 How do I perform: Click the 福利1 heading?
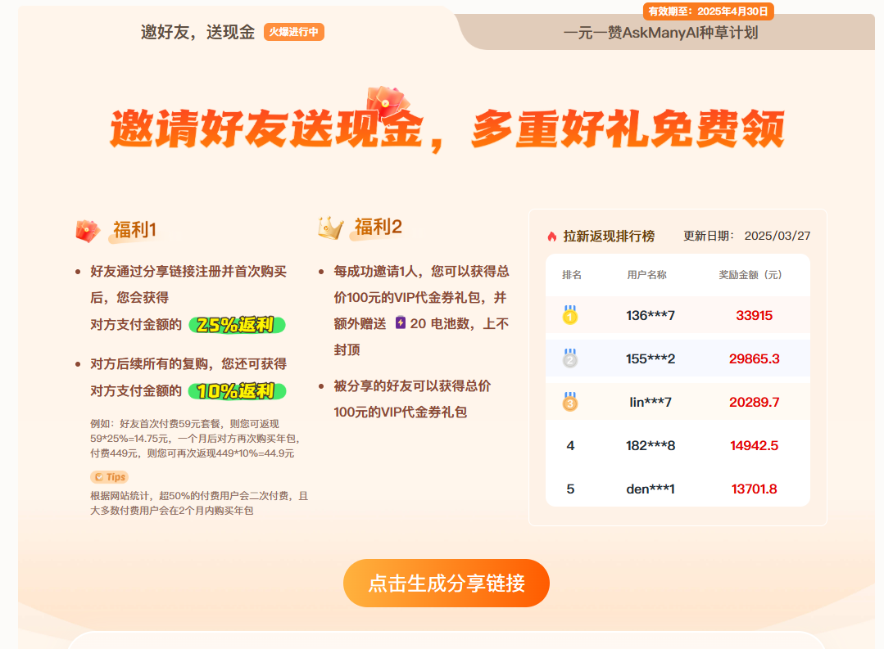[x=134, y=230]
